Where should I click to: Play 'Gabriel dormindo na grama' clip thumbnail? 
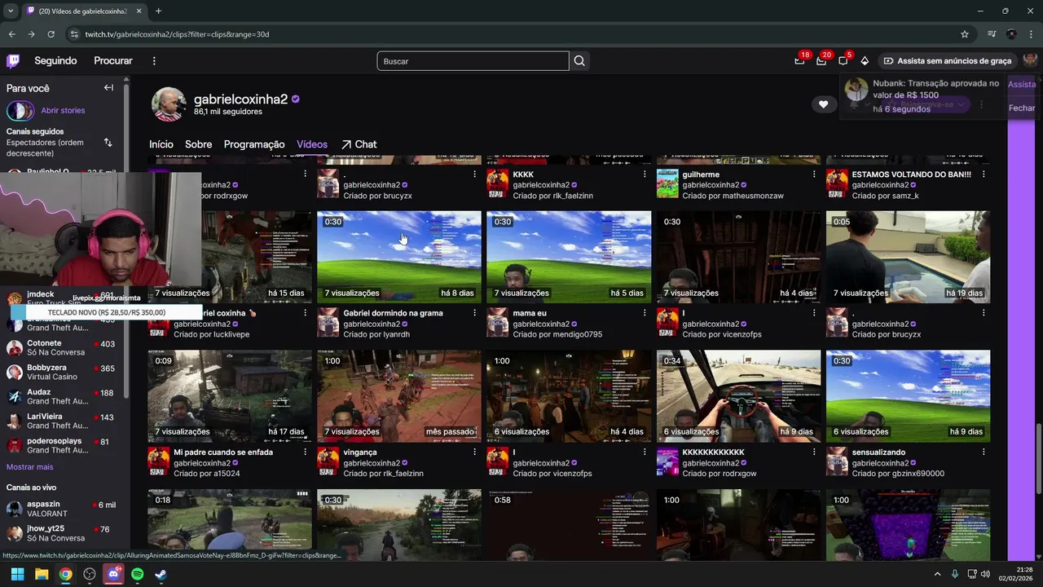coord(399,257)
